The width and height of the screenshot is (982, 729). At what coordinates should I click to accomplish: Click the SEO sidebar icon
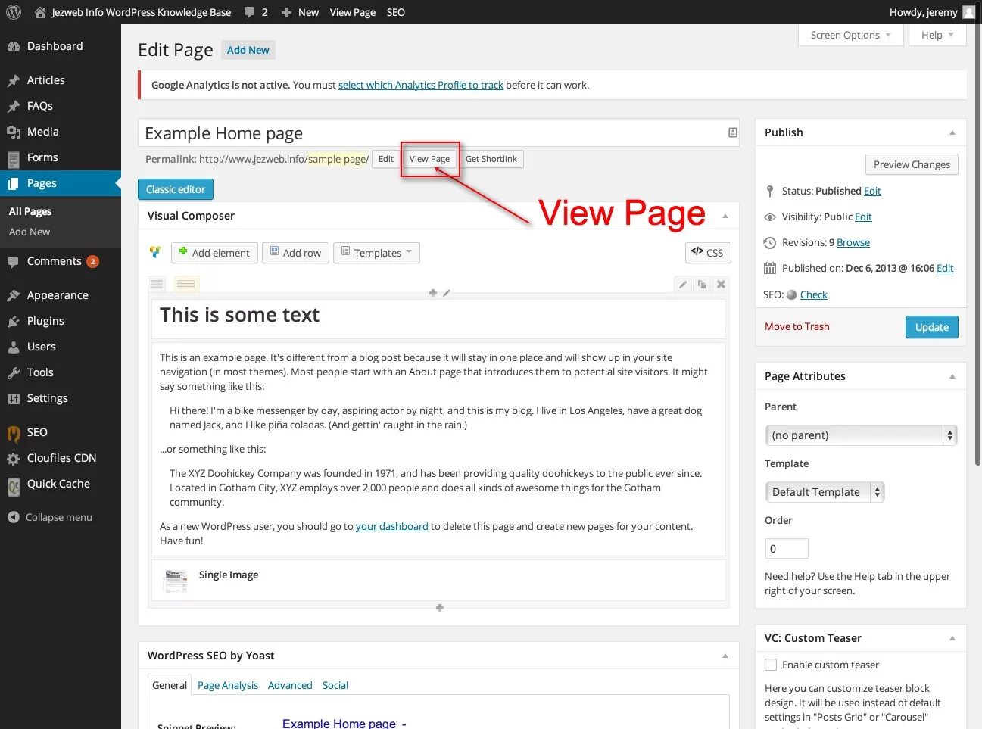coord(13,431)
